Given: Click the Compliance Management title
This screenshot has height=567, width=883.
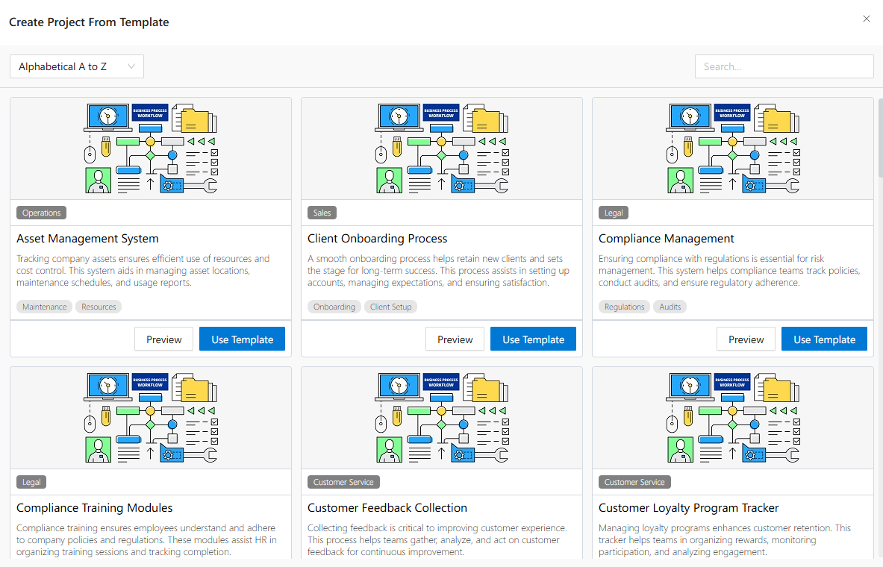Looking at the screenshot, I should pos(667,239).
